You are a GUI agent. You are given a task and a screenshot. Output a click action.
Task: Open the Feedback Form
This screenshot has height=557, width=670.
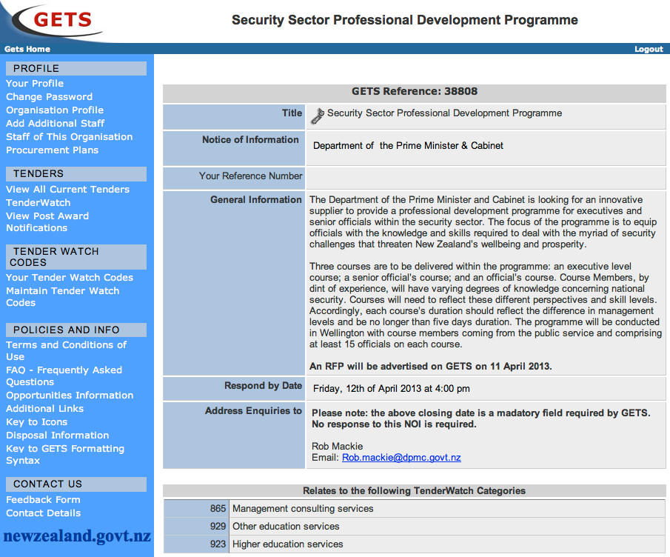point(43,500)
